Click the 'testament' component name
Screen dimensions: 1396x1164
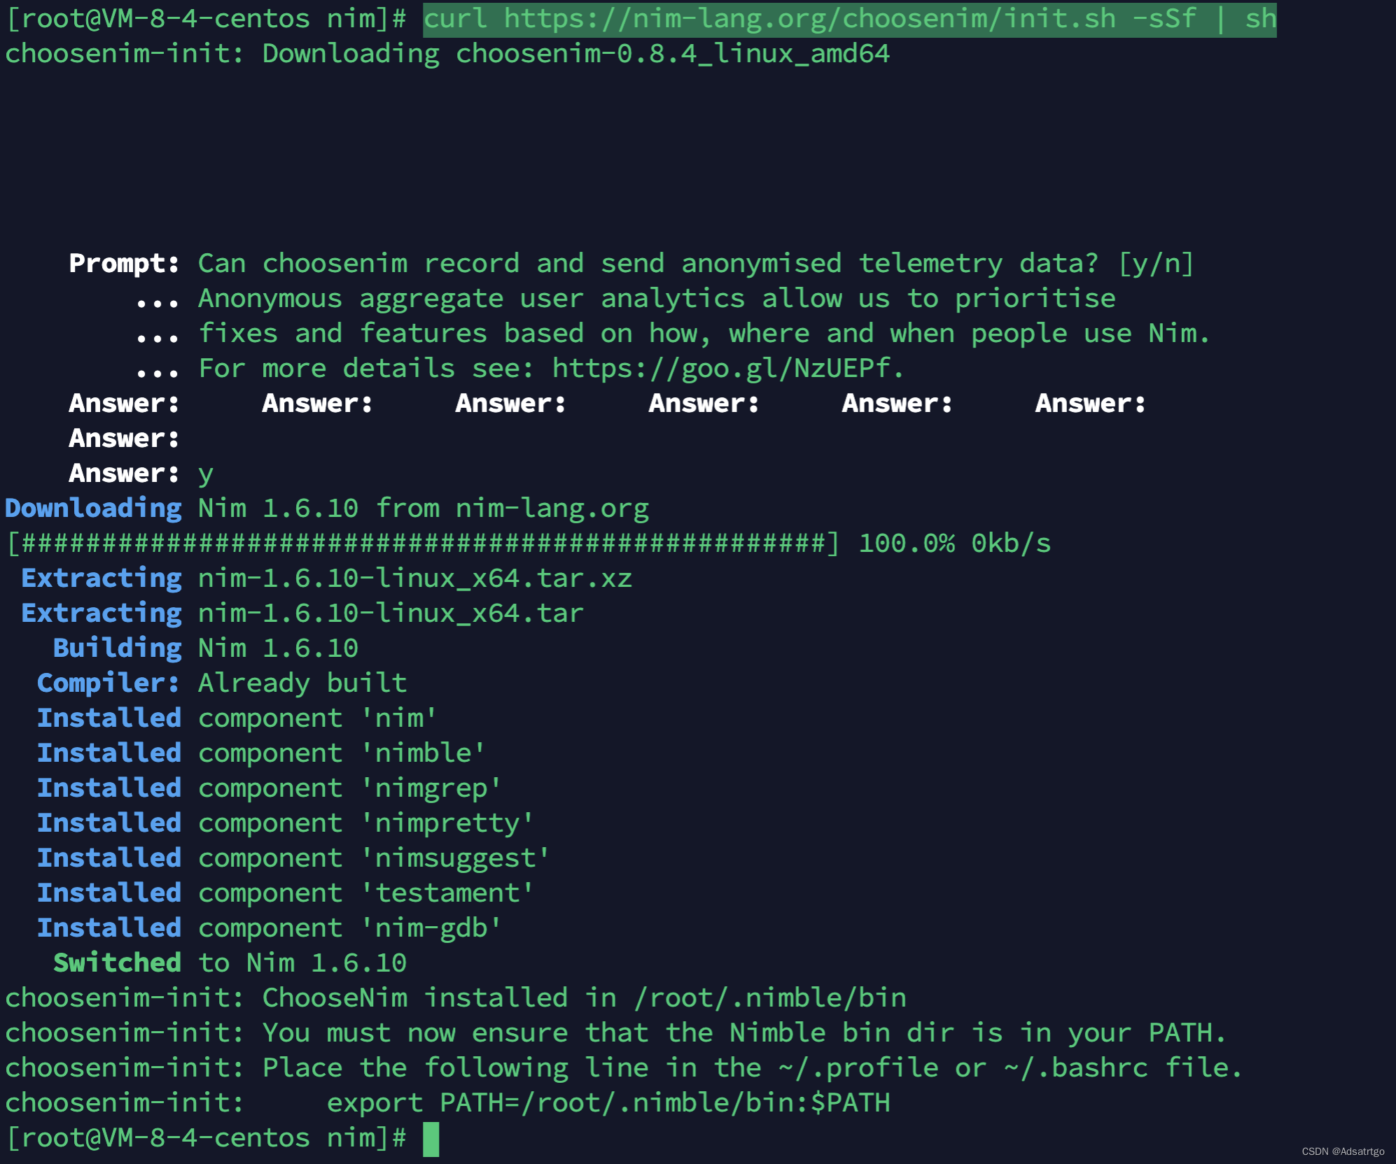[x=447, y=893]
